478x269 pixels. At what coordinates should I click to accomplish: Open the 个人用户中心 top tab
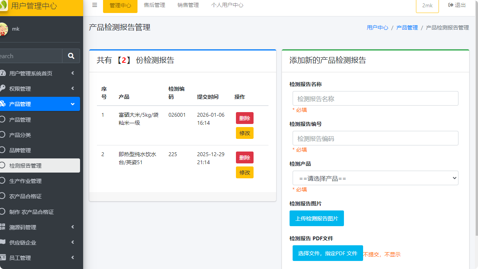point(227,5)
